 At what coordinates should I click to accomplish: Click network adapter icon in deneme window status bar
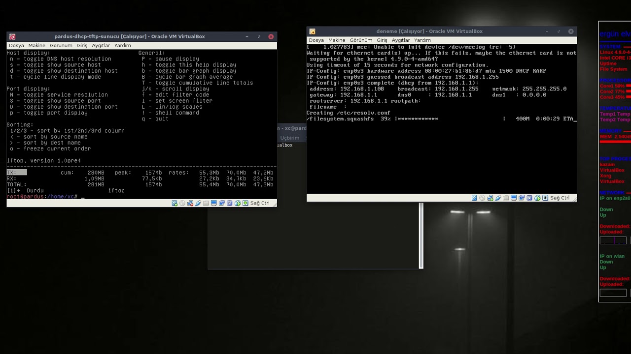(490, 198)
